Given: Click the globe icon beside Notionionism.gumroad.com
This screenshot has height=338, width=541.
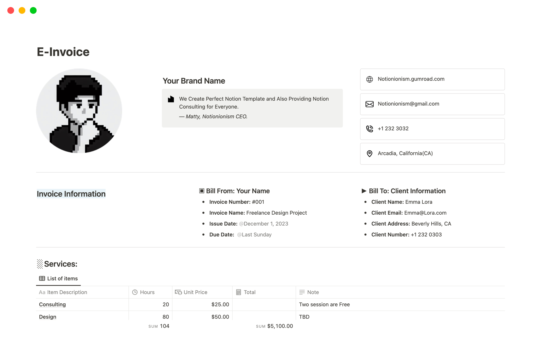Looking at the screenshot, I should [369, 79].
